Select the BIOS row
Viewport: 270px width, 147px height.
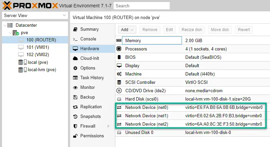193,57
